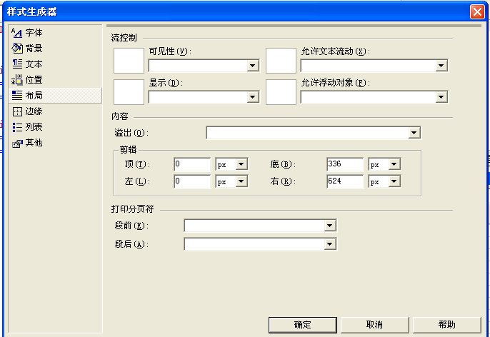The image size is (490, 337).
Task: Open the 列表 category
Action: 34,127
